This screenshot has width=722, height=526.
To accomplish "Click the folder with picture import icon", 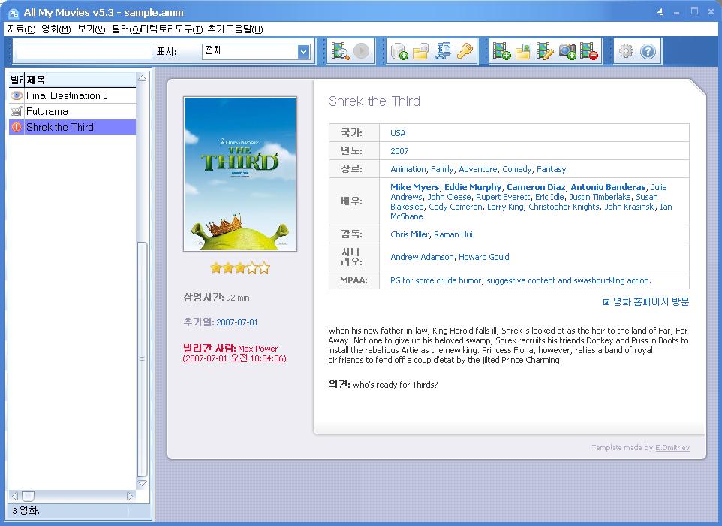I will (x=523, y=50).
